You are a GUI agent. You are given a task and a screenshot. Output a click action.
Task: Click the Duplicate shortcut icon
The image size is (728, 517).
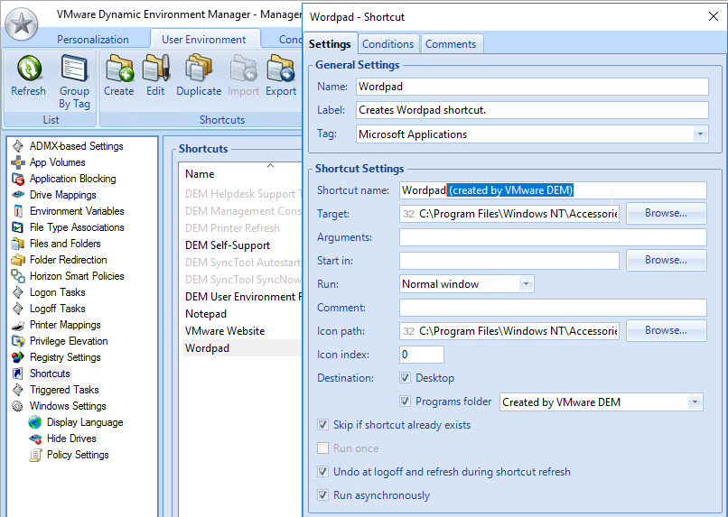click(199, 69)
